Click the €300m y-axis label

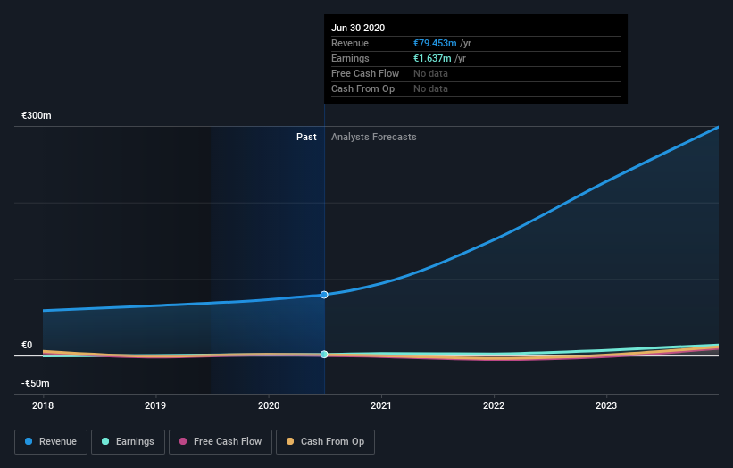[x=37, y=115]
